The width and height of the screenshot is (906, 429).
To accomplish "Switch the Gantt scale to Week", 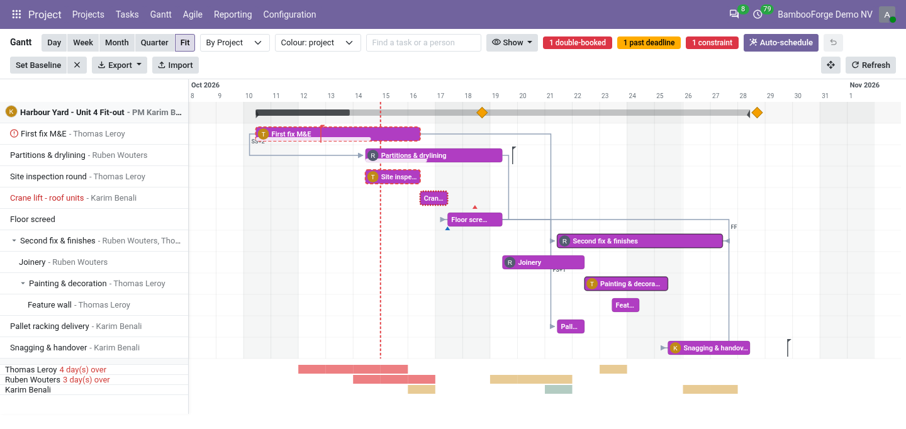I will point(83,43).
